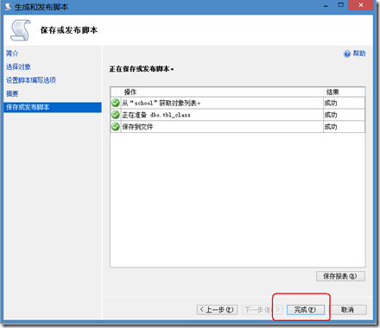Click green check icon for school row
This screenshot has height=328, width=380.
point(116,103)
